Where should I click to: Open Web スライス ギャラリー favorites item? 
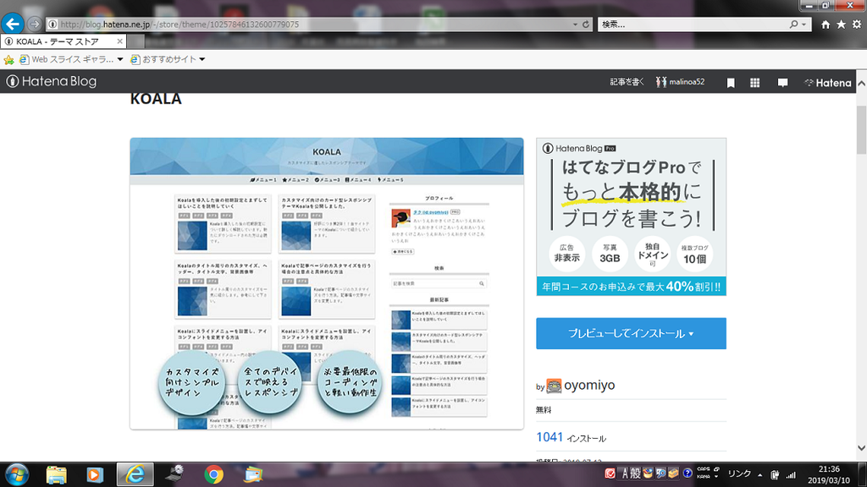tap(66, 59)
